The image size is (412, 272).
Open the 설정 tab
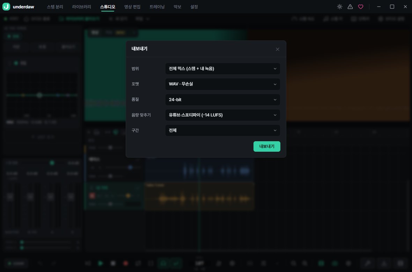click(x=194, y=7)
